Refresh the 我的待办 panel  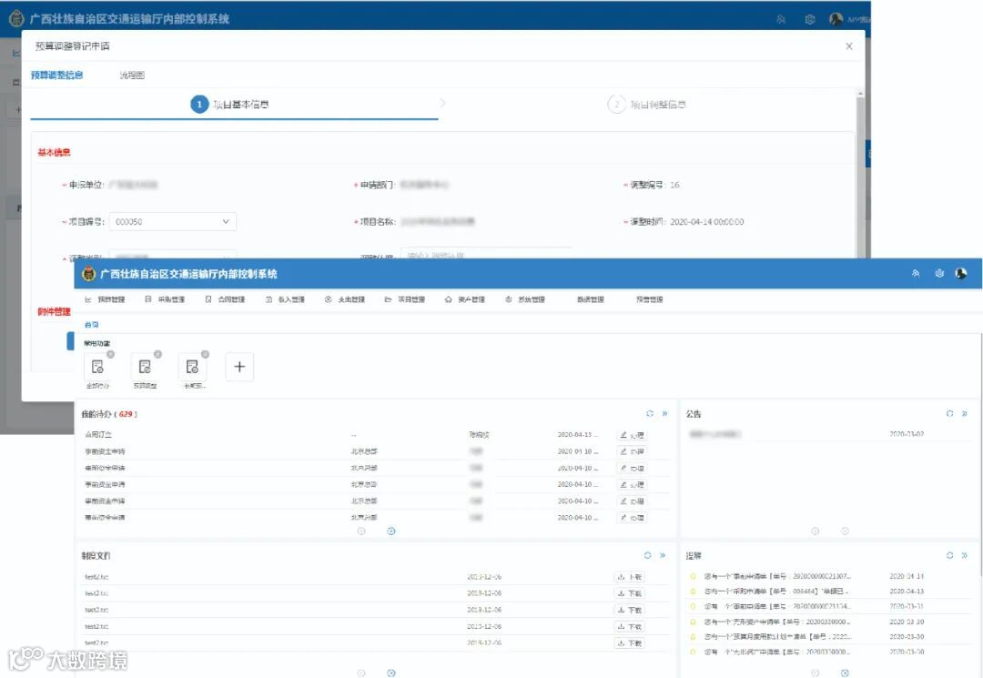(x=650, y=413)
